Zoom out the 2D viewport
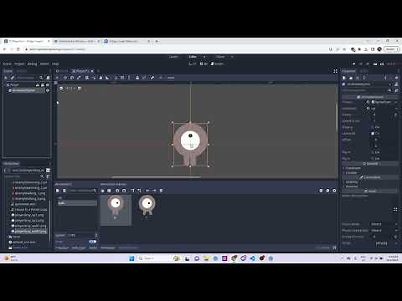402x301 pixels. click(x=61, y=89)
